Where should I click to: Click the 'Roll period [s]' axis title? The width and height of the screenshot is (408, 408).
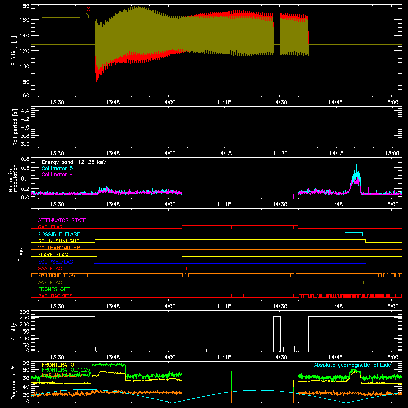pos(15,127)
